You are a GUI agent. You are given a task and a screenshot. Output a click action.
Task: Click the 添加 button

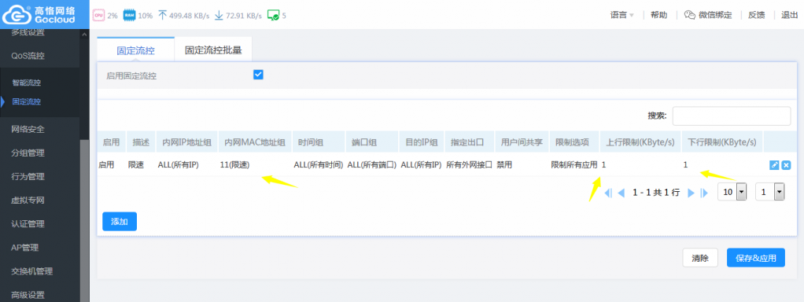coord(120,222)
